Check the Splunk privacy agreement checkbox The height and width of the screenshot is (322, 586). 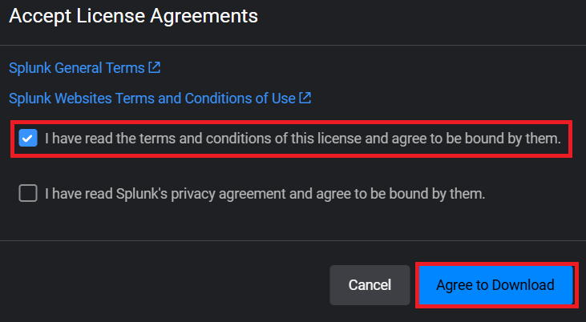28,193
